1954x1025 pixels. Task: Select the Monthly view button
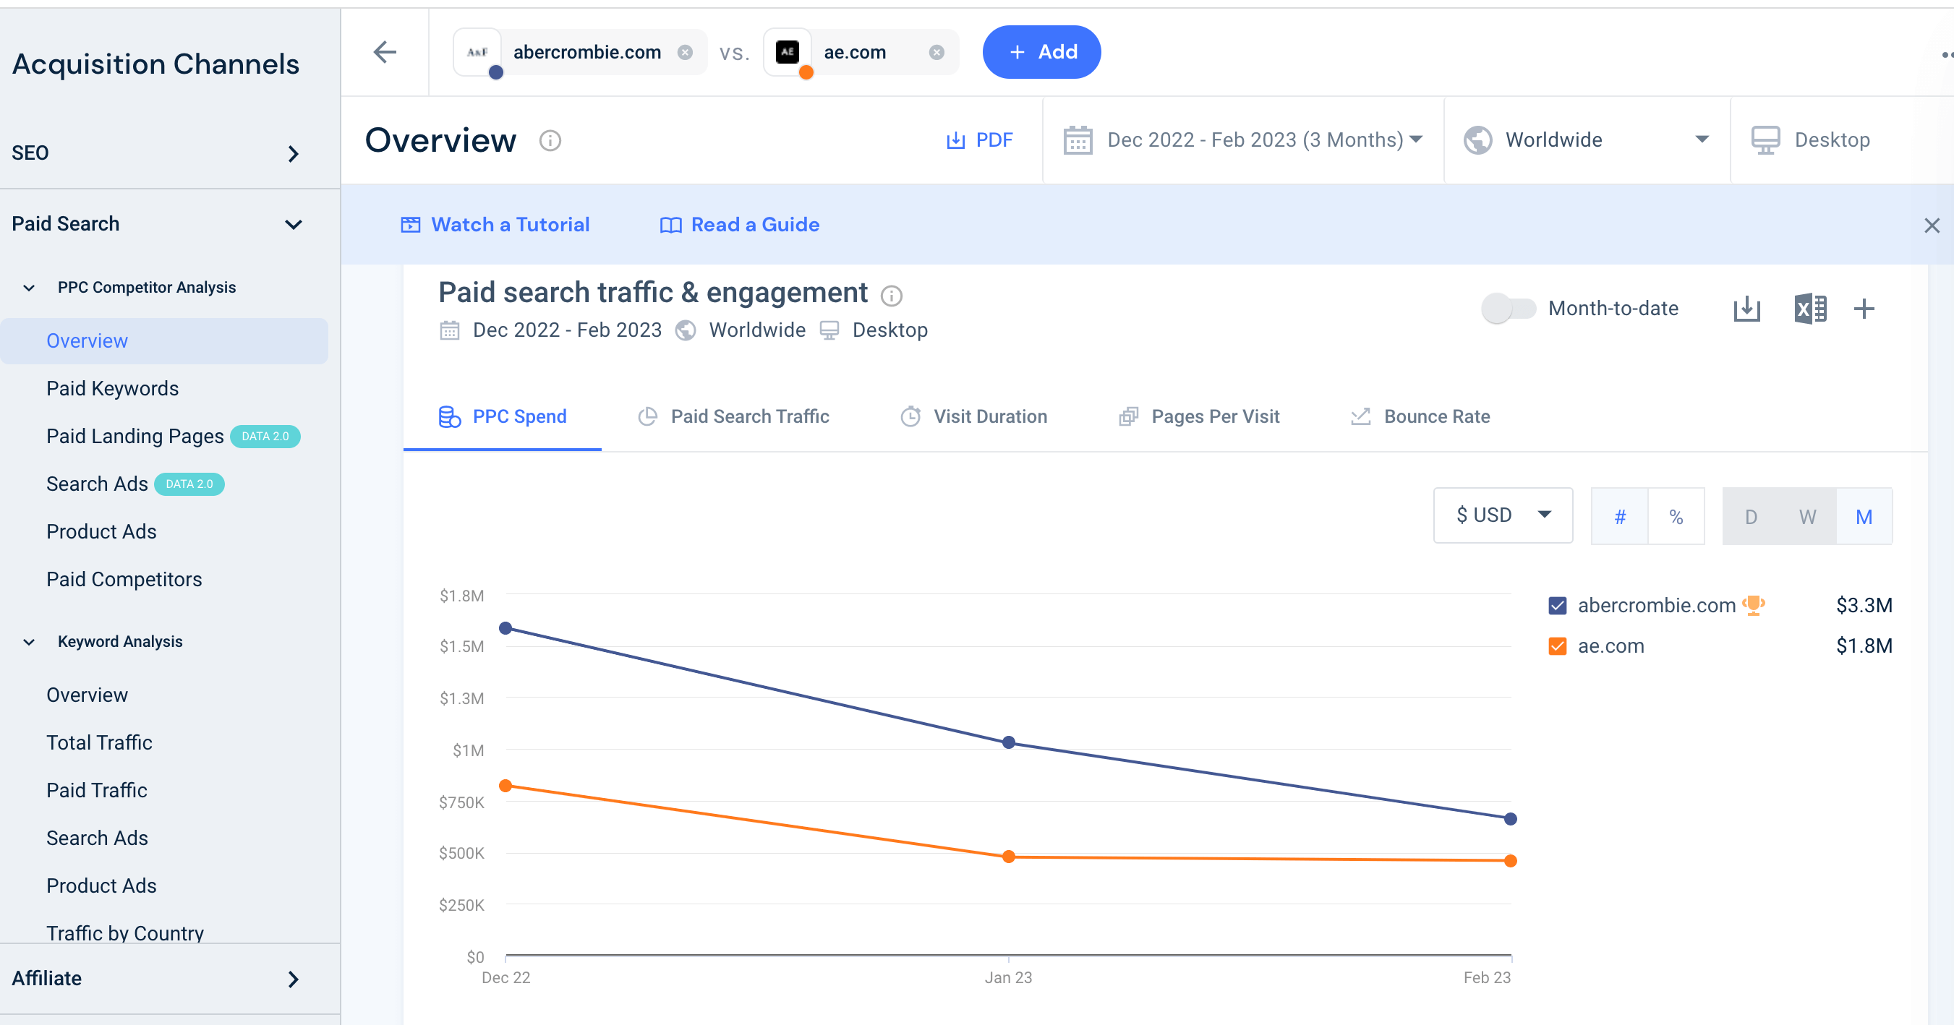tap(1861, 515)
